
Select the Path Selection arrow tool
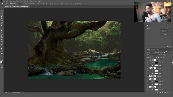(x=2, y=48)
